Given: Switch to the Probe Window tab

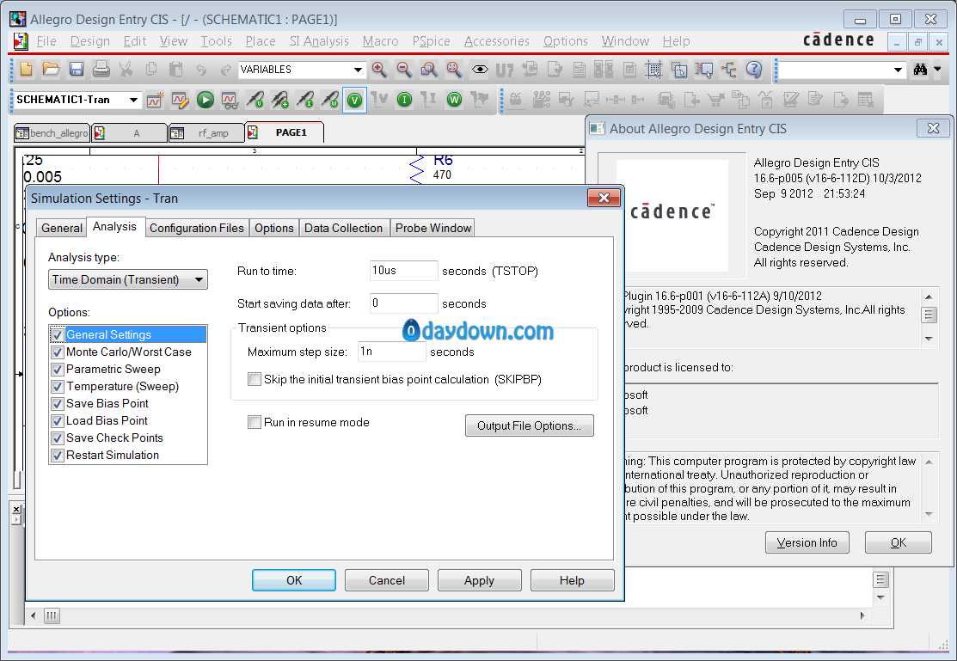Looking at the screenshot, I should click(x=433, y=228).
